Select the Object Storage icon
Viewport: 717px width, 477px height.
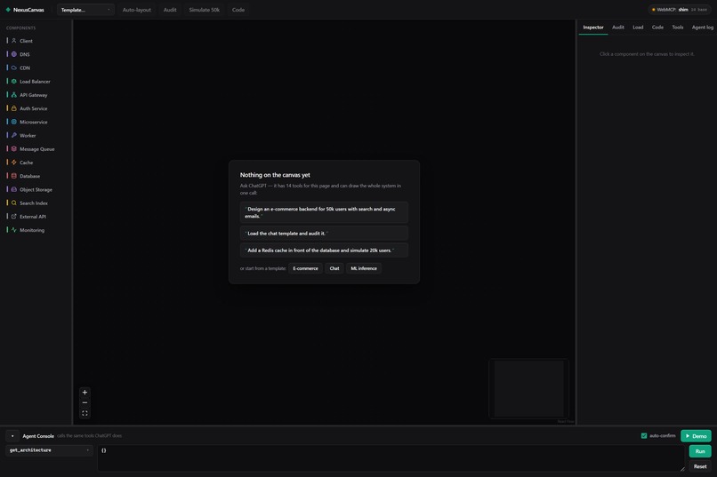click(13, 189)
